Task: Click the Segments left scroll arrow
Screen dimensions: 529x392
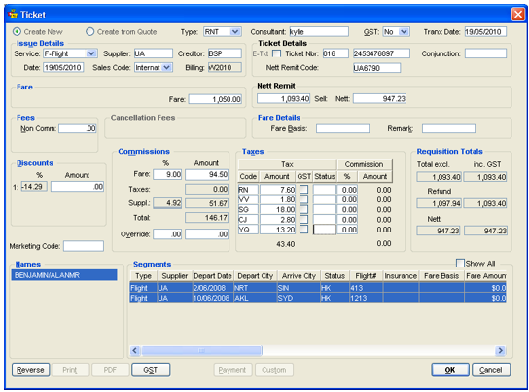Action: pos(135,350)
